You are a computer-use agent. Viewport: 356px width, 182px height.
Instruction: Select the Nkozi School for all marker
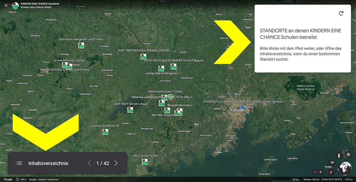(x=144, y=162)
